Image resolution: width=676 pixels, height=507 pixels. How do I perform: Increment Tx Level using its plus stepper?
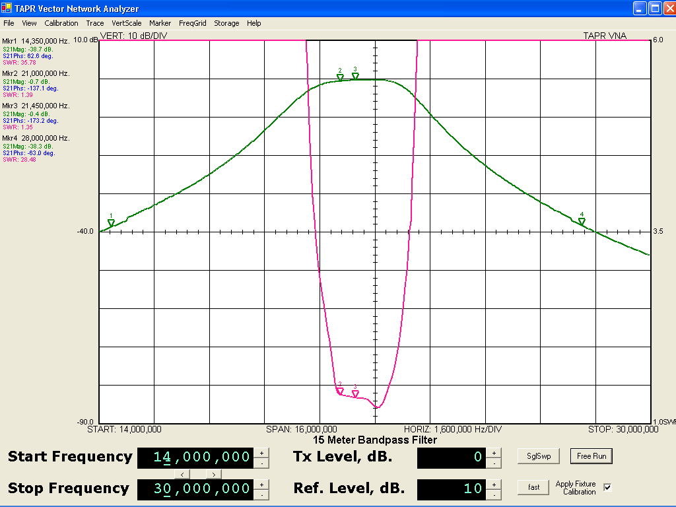[x=496, y=452]
